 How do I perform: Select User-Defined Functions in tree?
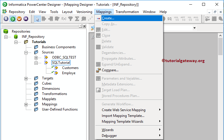pyautogui.click(x=60, y=109)
